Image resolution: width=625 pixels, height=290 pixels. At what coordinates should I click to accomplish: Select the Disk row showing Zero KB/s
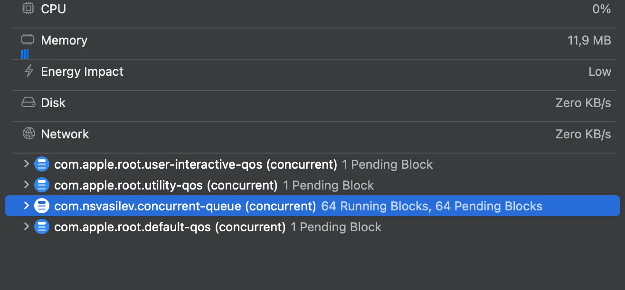click(x=309, y=102)
